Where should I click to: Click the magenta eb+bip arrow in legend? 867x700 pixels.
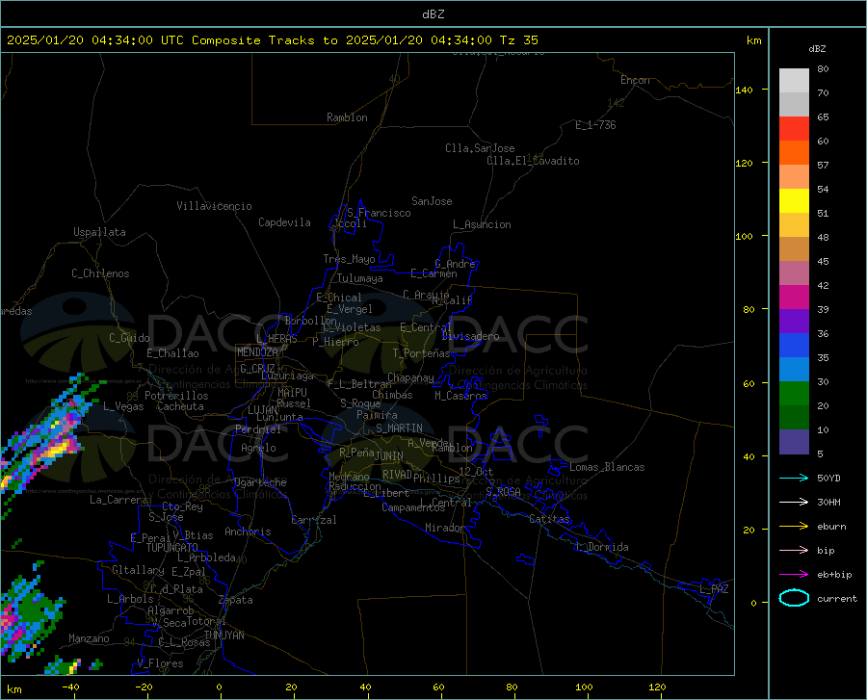[794, 575]
